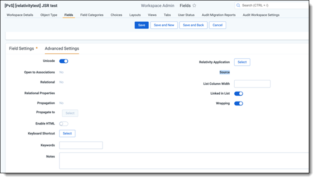
Task: Turn off the Wrapping switch
Action: [x=239, y=103]
